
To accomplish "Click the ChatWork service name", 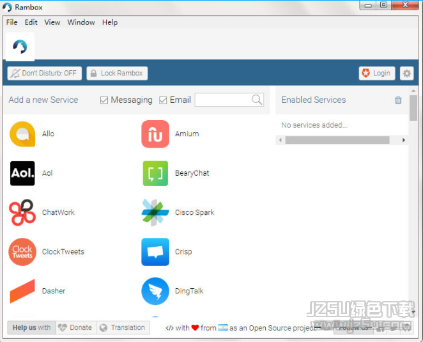I will (x=58, y=212).
